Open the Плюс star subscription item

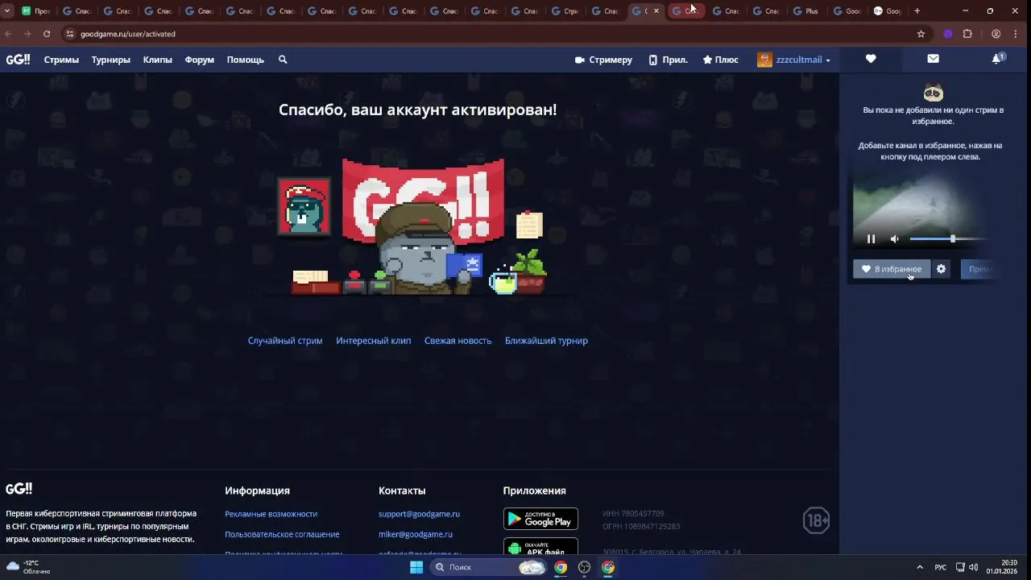[x=720, y=60]
